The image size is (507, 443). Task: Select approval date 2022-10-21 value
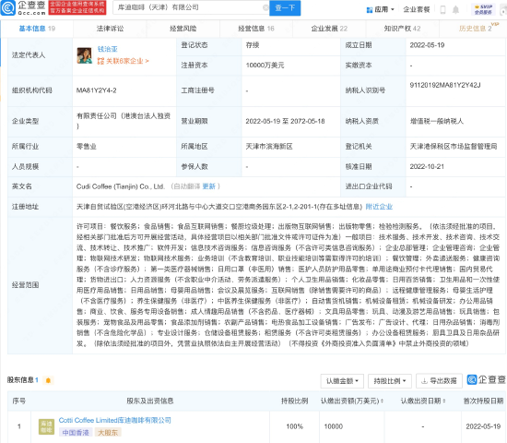pyautogui.click(x=427, y=166)
